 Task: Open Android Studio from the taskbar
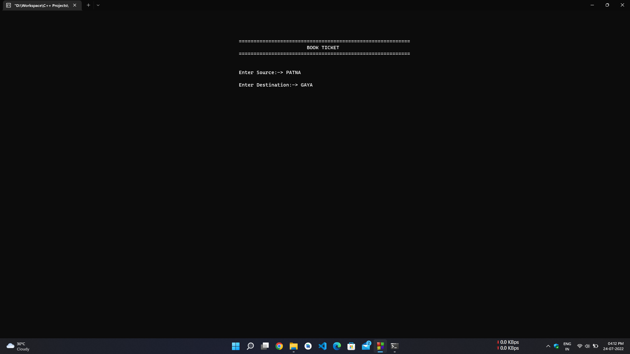click(308, 346)
